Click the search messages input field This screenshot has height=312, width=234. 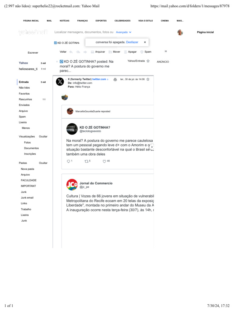84,32
